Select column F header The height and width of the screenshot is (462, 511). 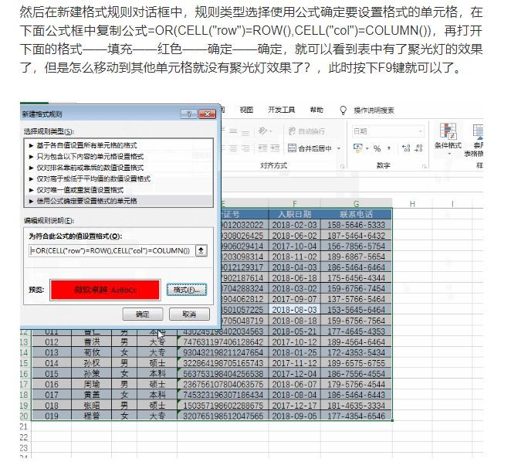pos(295,204)
